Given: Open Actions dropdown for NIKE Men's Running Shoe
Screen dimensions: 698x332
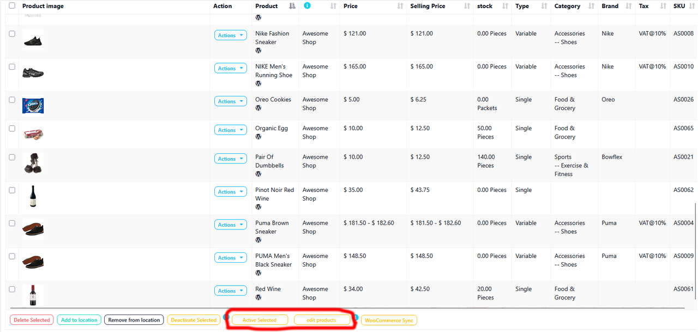Looking at the screenshot, I should click(230, 68).
